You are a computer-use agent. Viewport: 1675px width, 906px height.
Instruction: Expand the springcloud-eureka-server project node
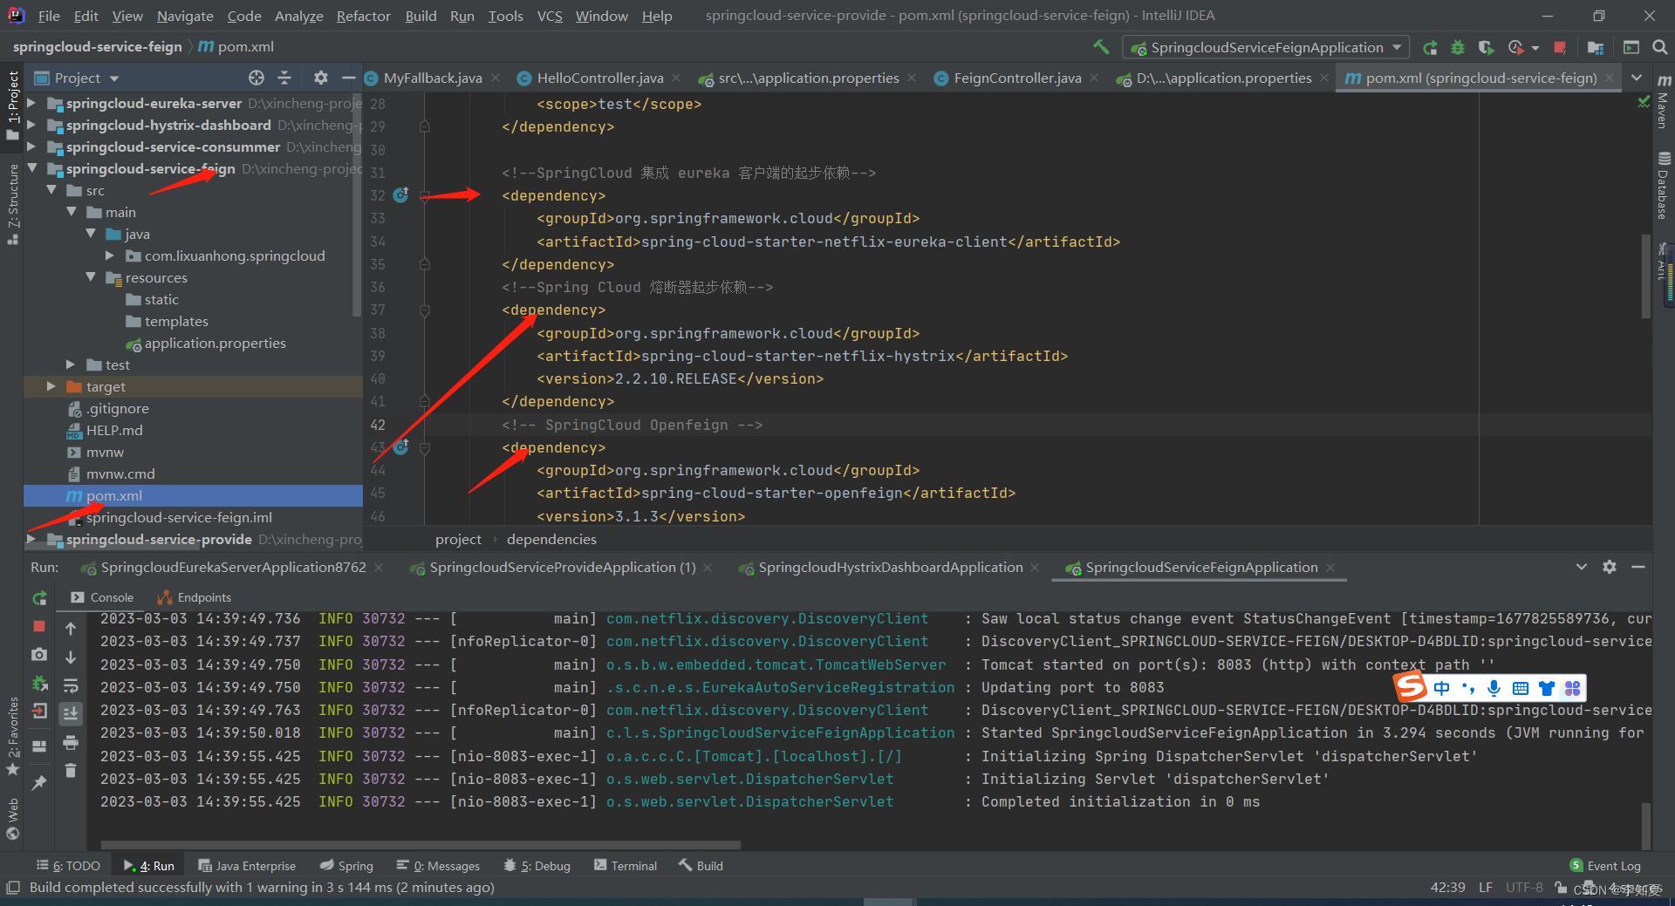(x=32, y=103)
